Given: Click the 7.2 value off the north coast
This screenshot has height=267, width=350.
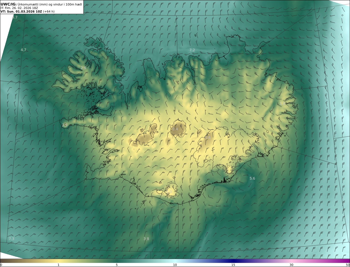Looking at the screenshot, I should [x=192, y=50].
